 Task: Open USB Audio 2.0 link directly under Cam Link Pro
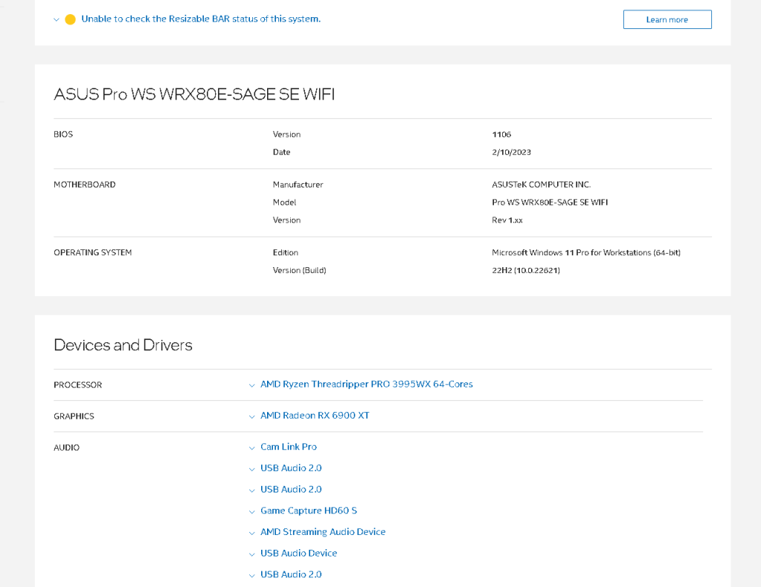pos(291,468)
